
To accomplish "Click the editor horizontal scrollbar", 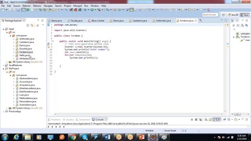I will tap(138, 114).
